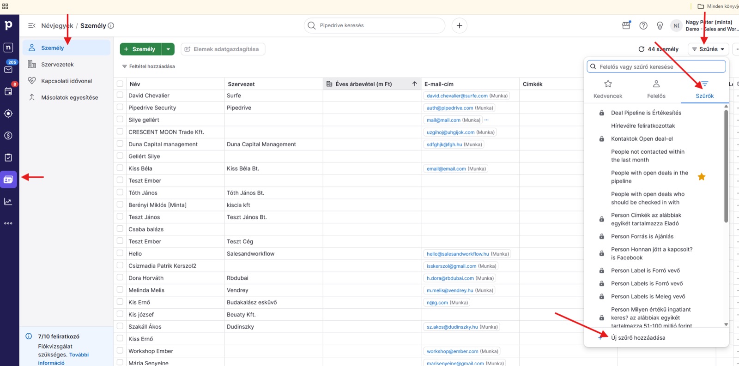Open the Pipedrive logo home
Viewport: 739px width, 366px height.
tap(8, 25)
